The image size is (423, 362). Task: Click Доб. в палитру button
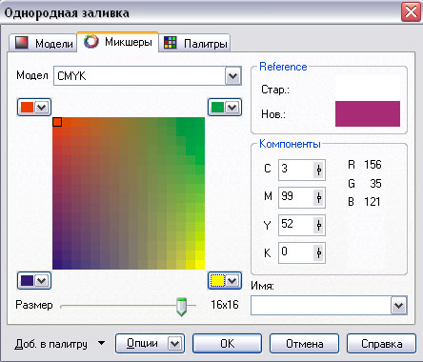50,344
